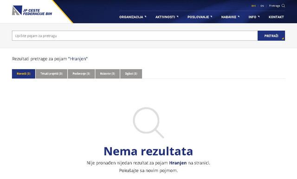
Task: Click the JP Ceste Federacije BiH logo
Action: [x=32, y=10]
